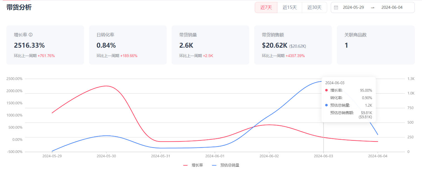Image resolution: width=422 pixels, height=172 pixels.
Task: Click the 2024-06-01 x-axis label
Action: [215, 156]
